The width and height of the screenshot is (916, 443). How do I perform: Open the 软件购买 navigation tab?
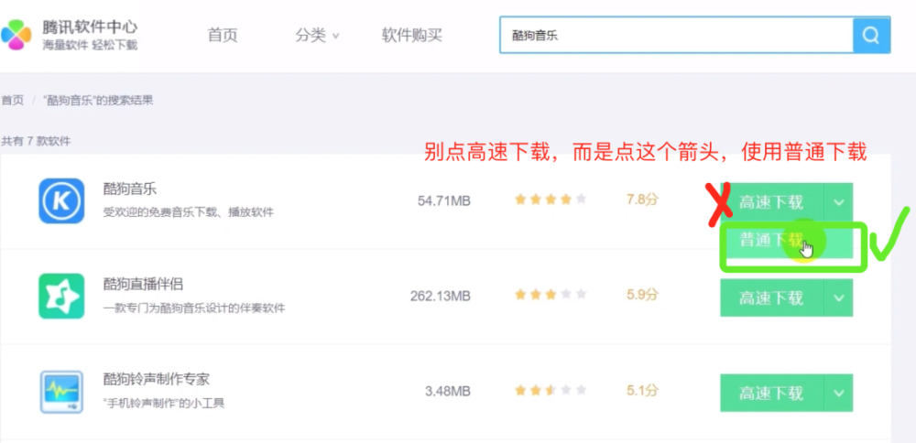(412, 35)
